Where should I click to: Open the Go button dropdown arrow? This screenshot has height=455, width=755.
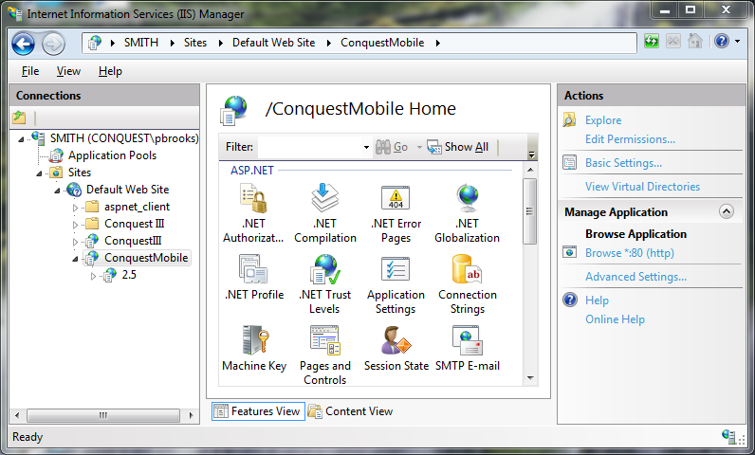coord(419,147)
